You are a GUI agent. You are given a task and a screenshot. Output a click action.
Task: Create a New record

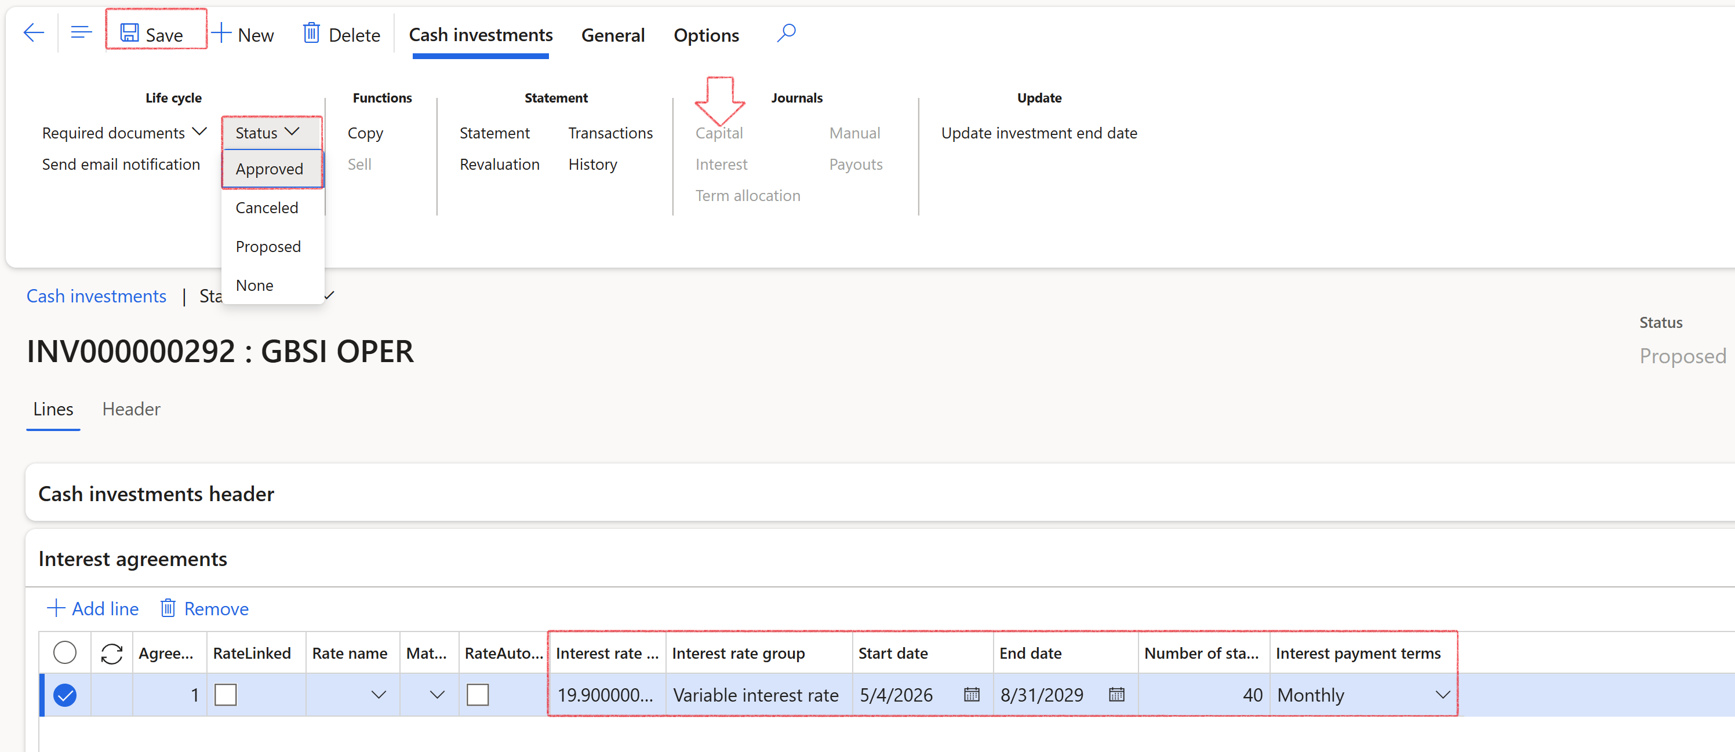click(242, 34)
